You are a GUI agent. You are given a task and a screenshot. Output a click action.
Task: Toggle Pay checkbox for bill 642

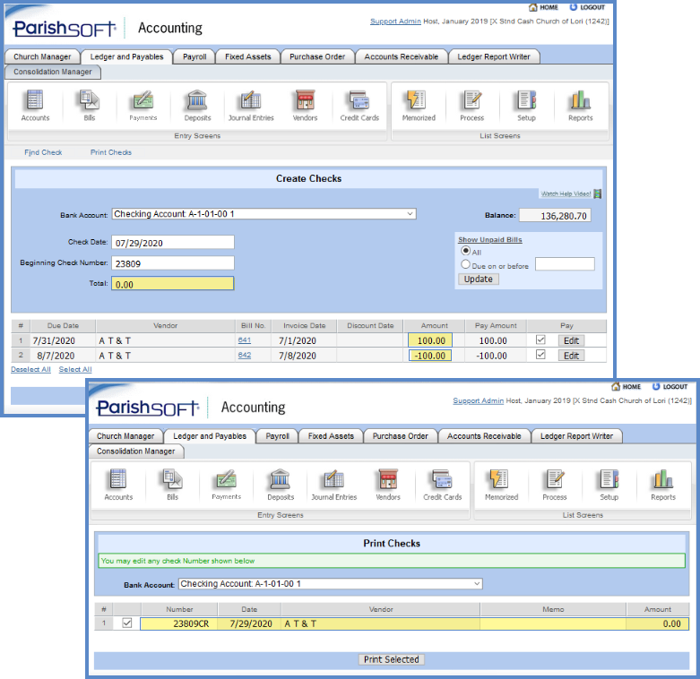pyautogui.click(x=540, y=355)
